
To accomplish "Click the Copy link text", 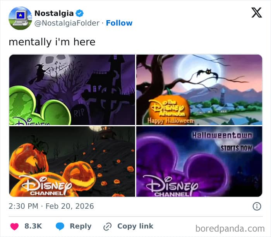I will pyautogui.click(x=135, y=226).
